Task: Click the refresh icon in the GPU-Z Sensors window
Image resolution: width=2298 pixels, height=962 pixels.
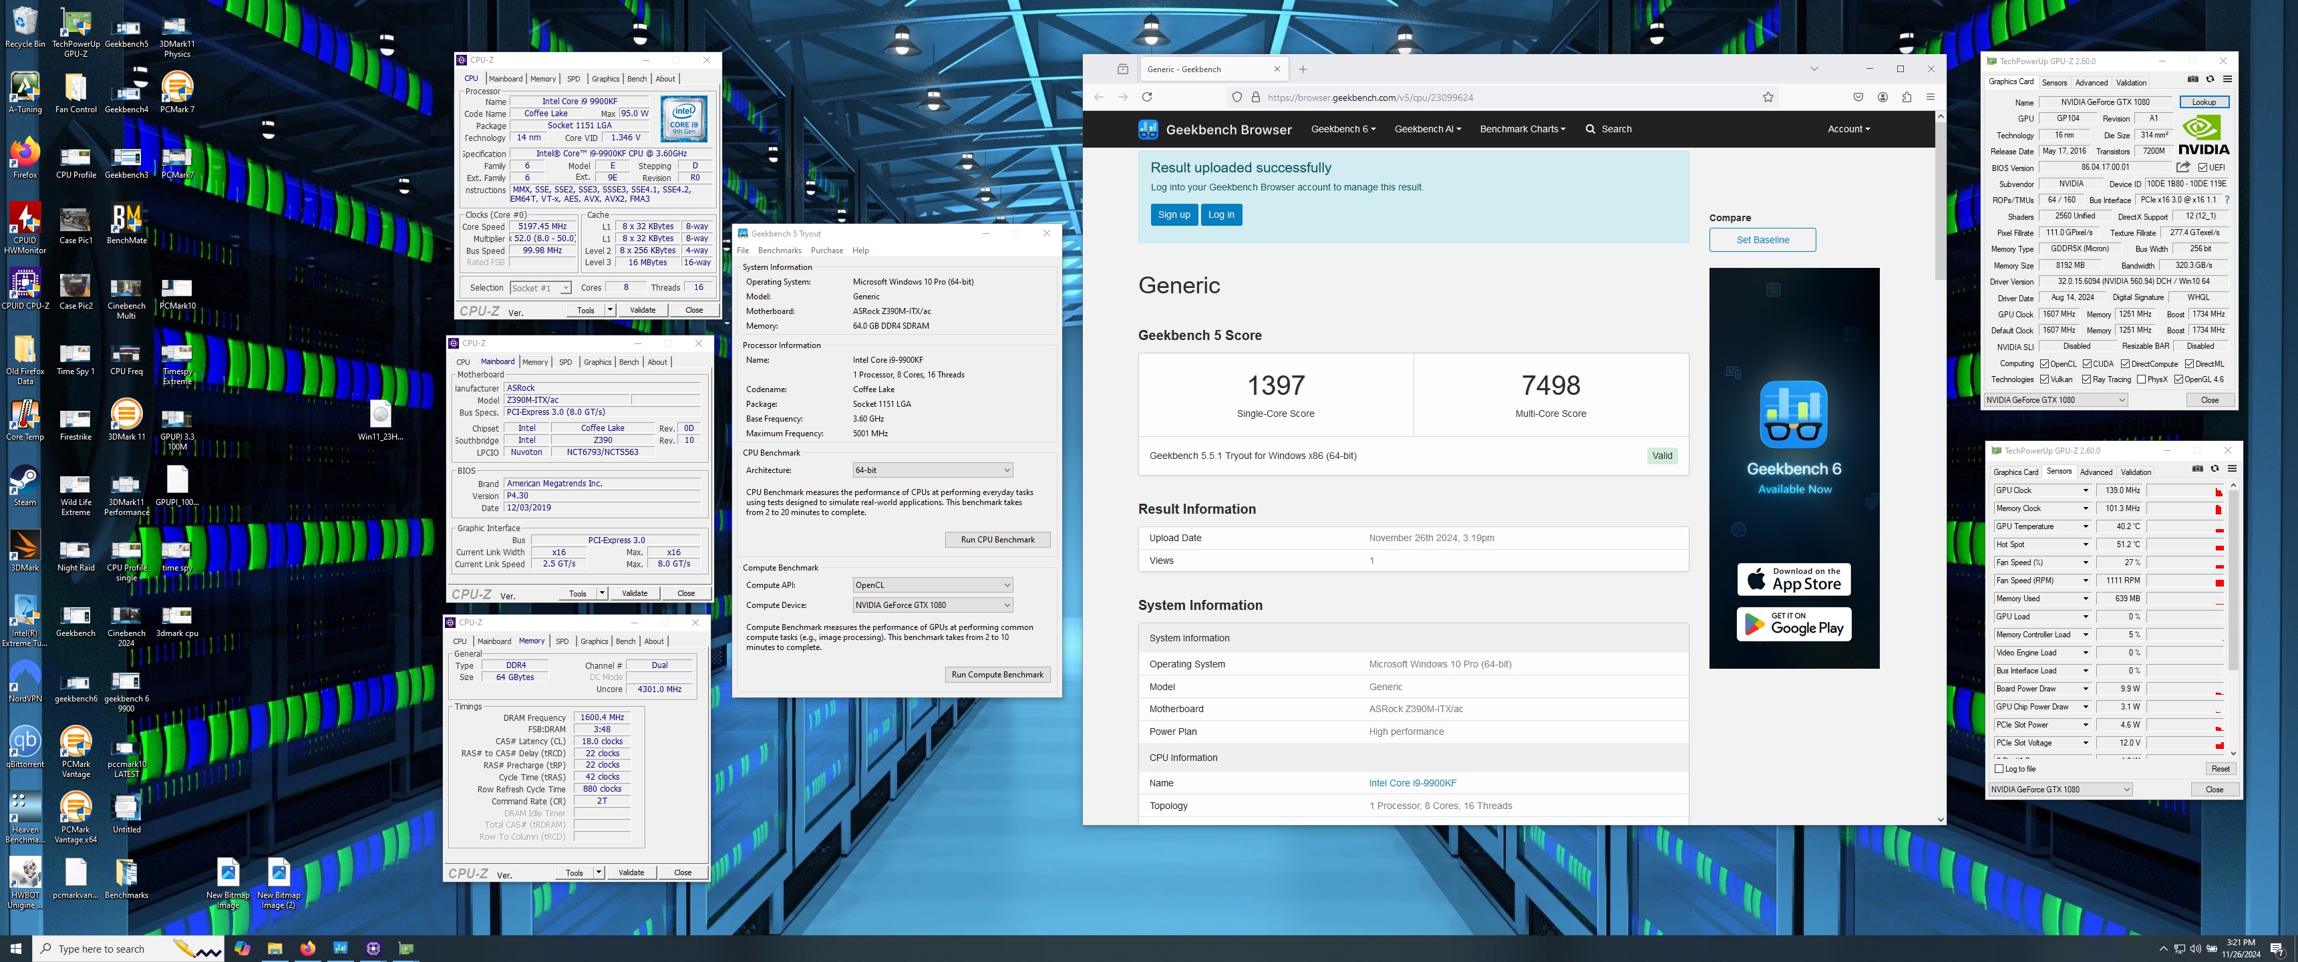Action: coord(2214,468)
